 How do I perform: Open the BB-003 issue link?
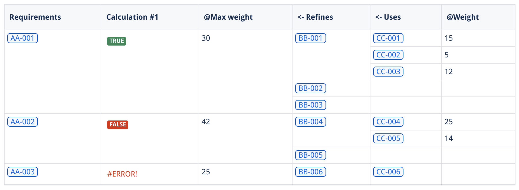pos(310,105)
